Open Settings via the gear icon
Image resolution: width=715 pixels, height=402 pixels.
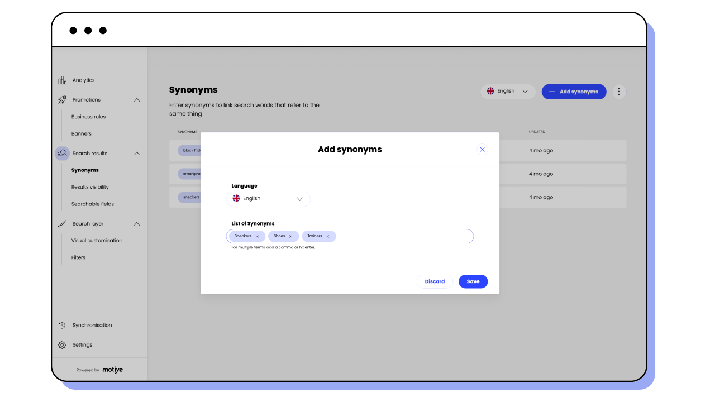62,344
